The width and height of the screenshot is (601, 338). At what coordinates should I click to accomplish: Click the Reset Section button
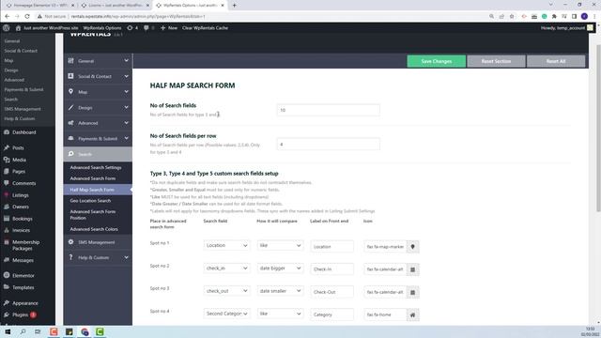click(496, 61)
